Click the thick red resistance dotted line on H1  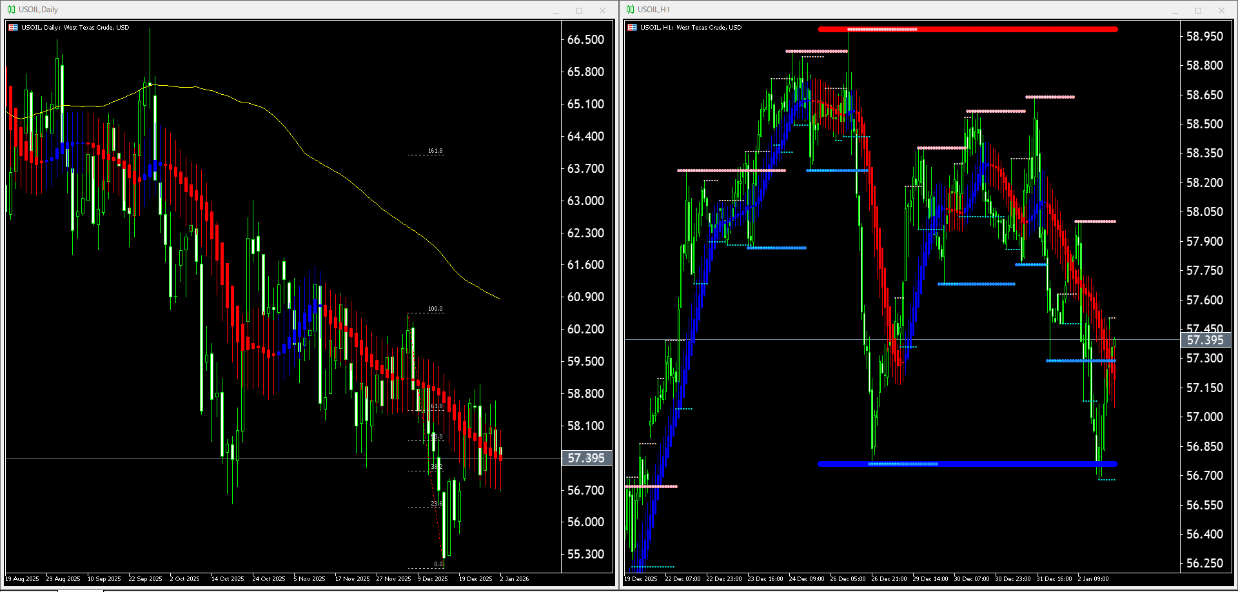(967, 29)
